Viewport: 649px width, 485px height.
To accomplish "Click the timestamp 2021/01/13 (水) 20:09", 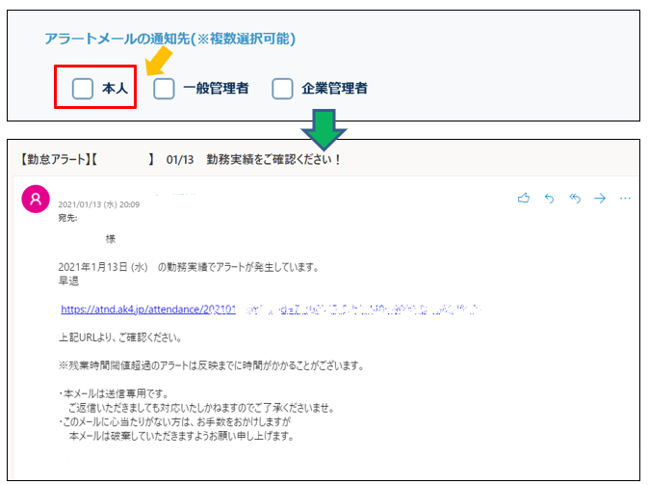I will pos(98,204).
